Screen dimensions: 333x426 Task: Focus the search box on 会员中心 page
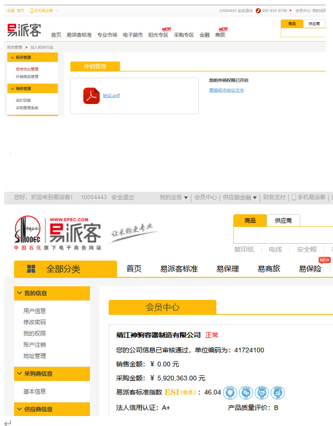[x=283, y=235]
